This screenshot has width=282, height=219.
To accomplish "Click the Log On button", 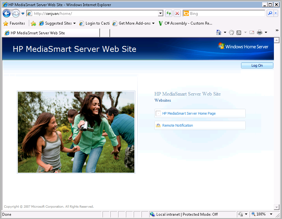I will click(257, 65).
